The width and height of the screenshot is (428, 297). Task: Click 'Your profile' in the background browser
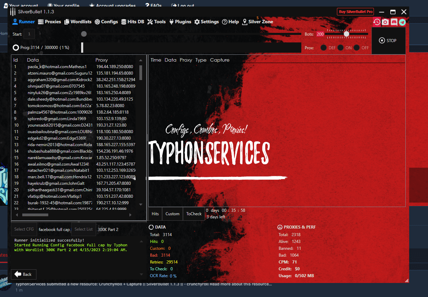[63, 6]
